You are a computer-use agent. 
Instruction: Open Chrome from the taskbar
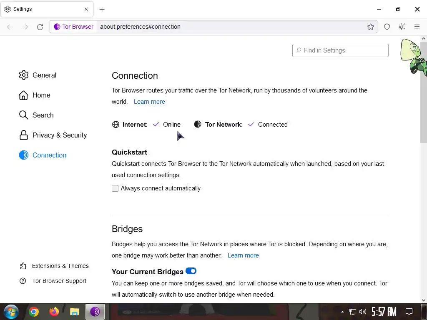click(34, 312)
